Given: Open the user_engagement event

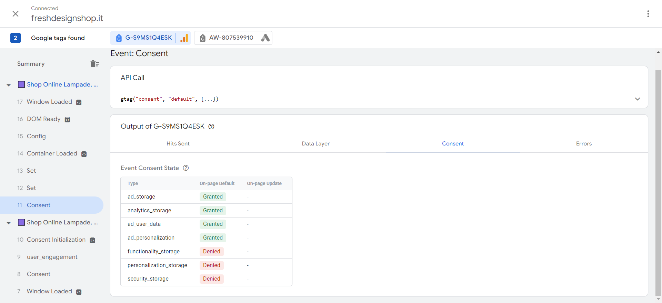Looking at the screenshot, I should pos(52,257).
